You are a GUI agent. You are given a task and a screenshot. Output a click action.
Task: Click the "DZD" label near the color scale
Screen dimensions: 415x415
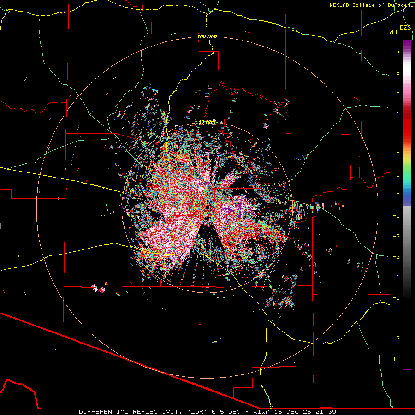point(405,28)
